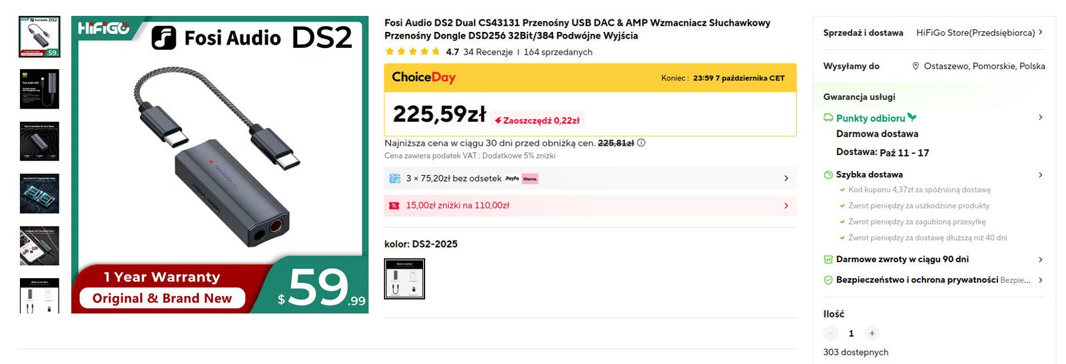Click the Punkty odbioru delivery truck icon

[x=828, y=118]
